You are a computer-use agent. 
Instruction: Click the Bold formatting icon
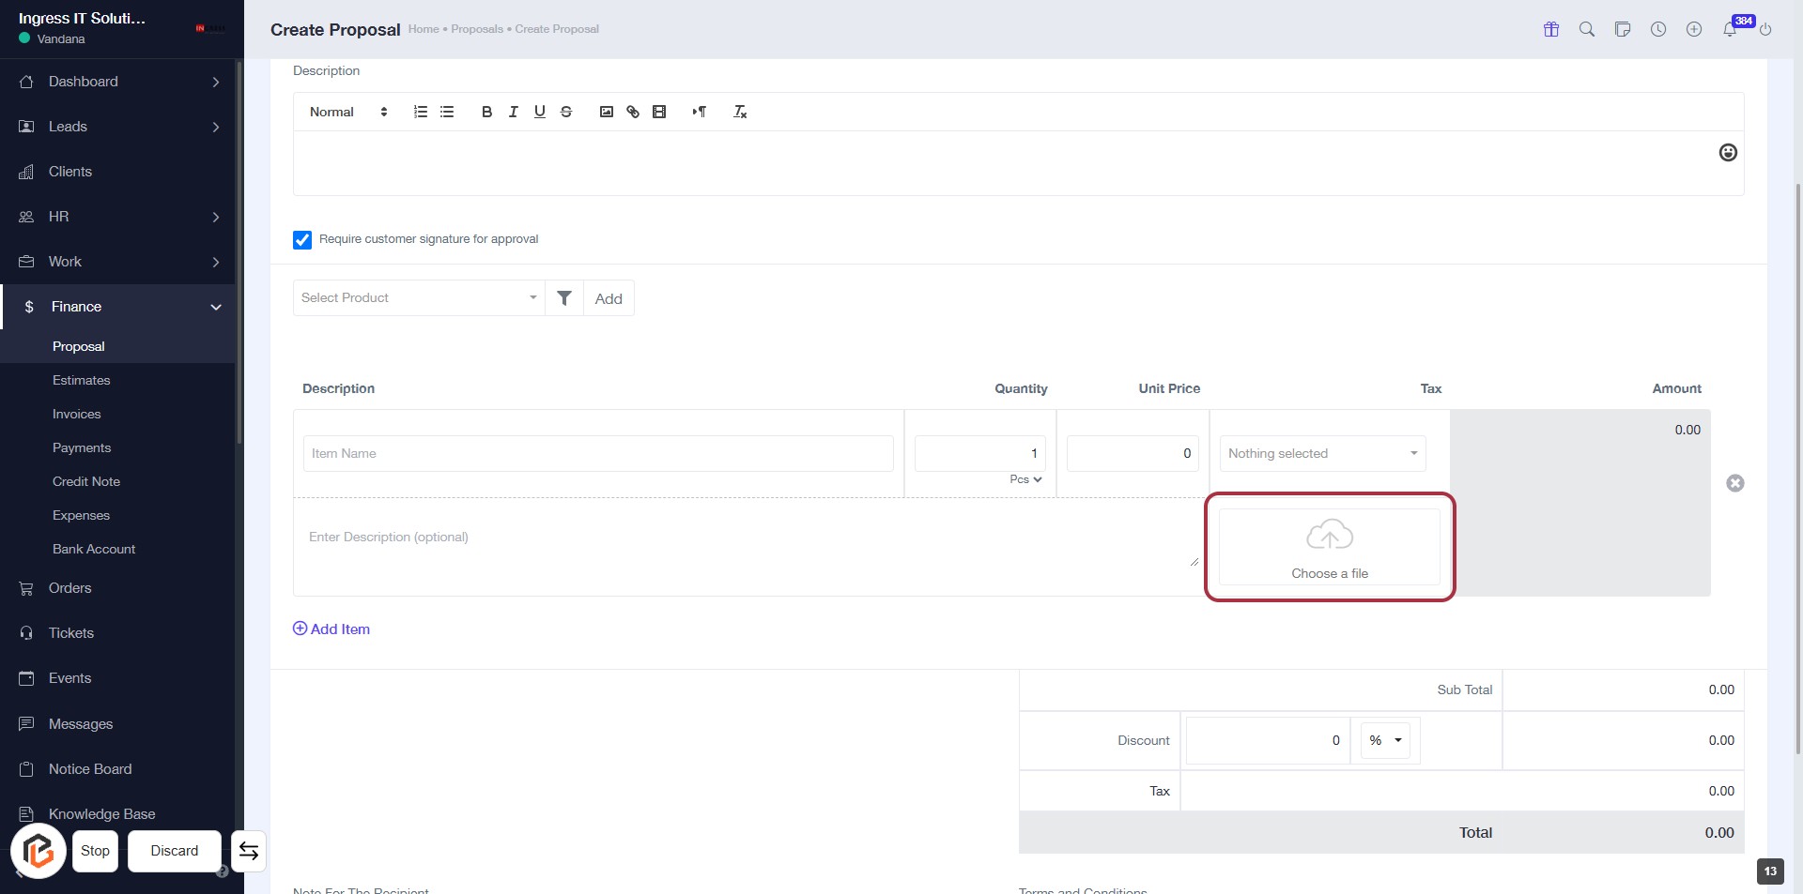(x=486, y=112)
